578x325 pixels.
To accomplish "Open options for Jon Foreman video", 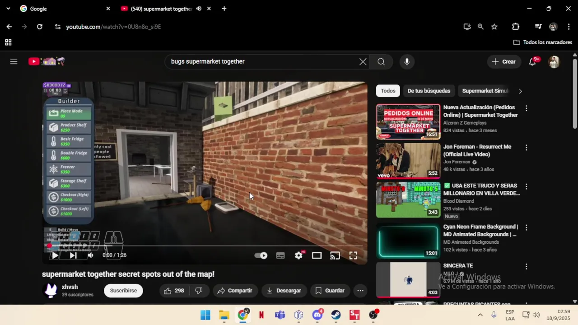I will pyautogui.click(x=526, y=148).
